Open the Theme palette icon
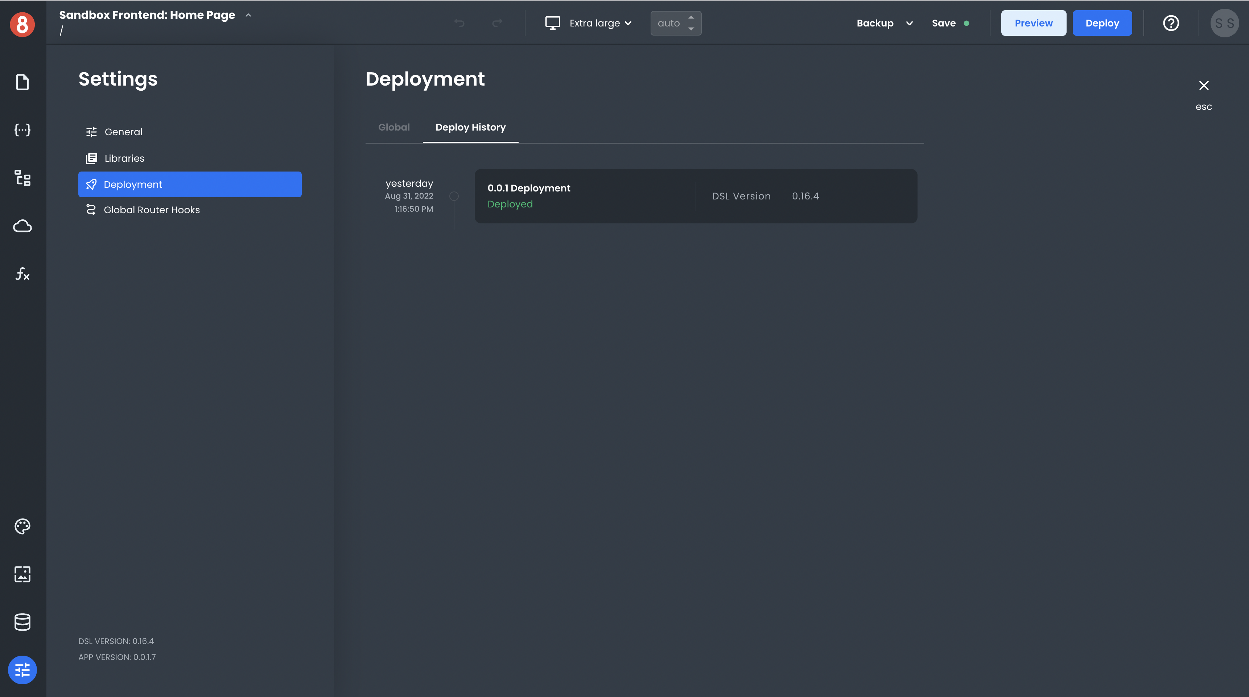The width and height of the screenshot is (1249, 697). [22, 526]
